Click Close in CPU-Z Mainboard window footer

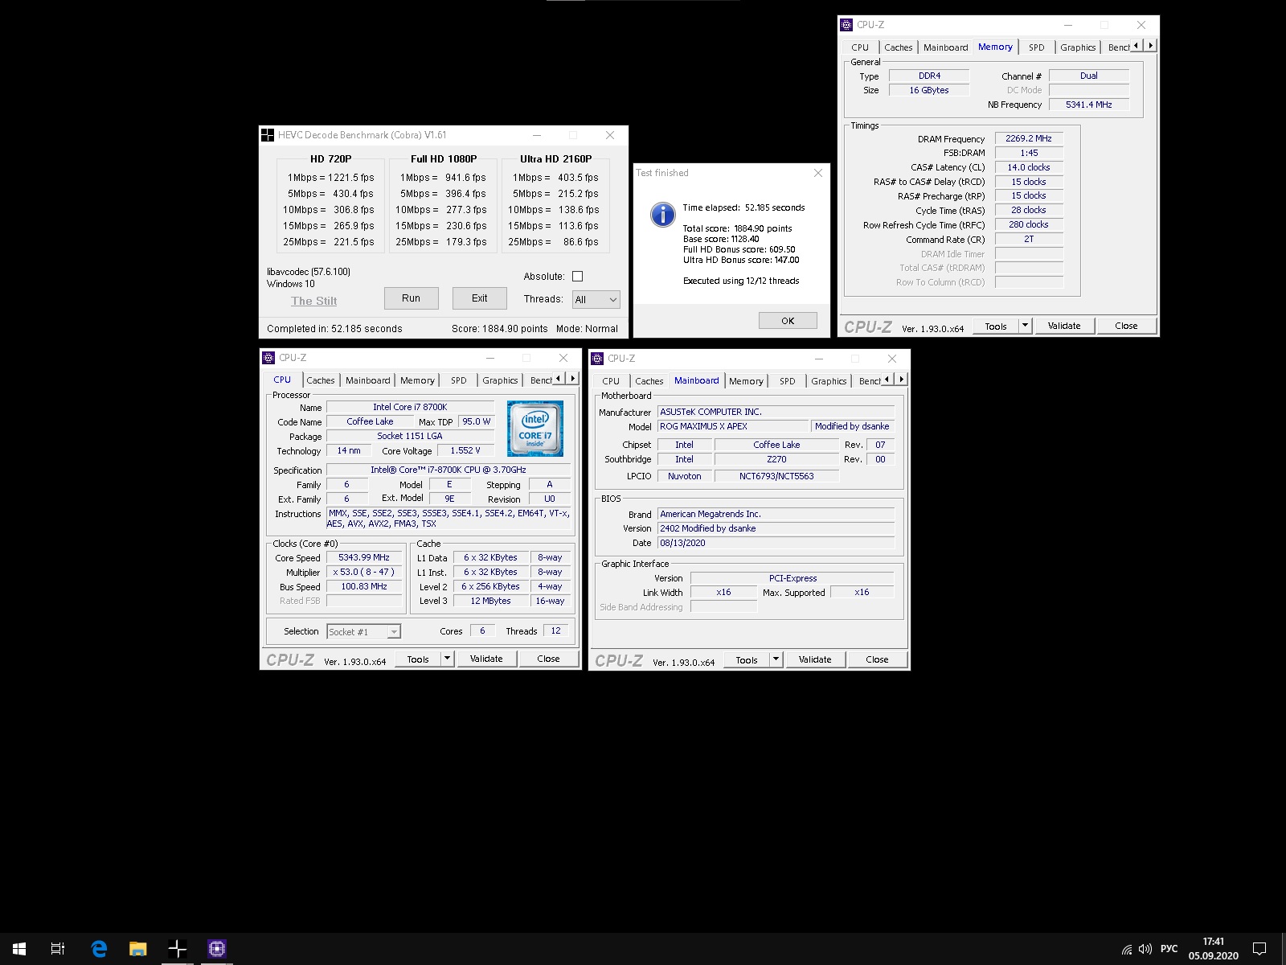pyautogui.click(x=877, y=659)
